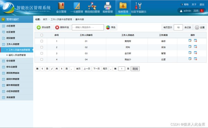Open 设置 gear settings button

[x=200, y=27]
